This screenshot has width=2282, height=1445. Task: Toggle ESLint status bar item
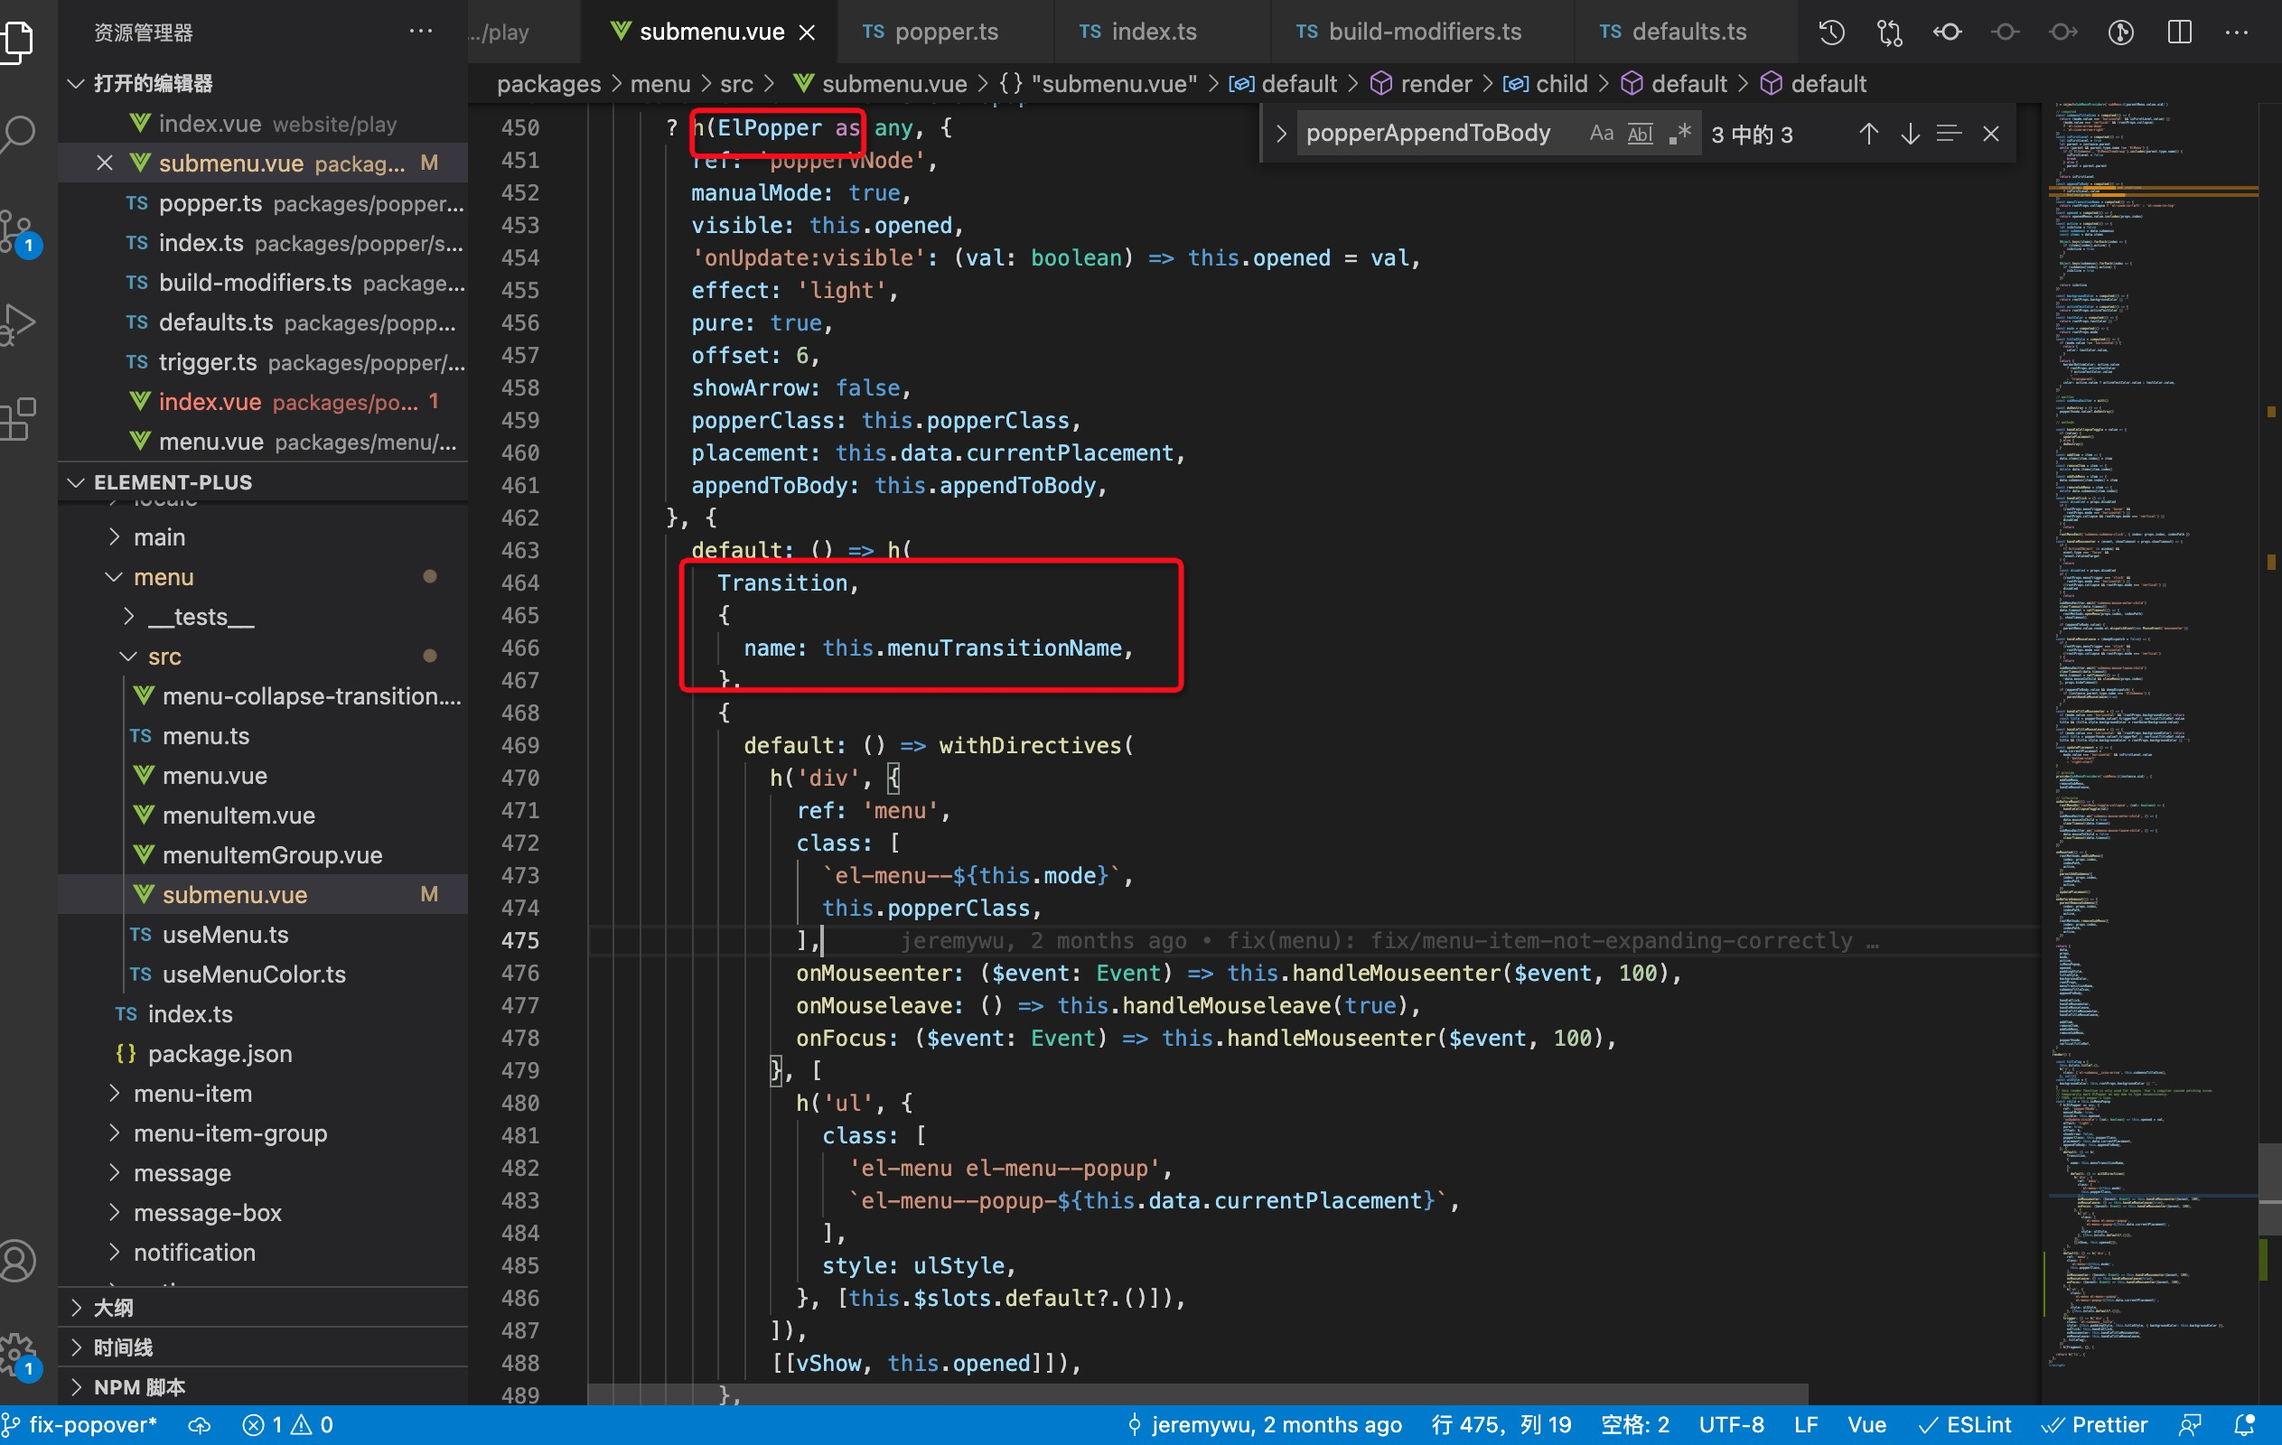(1964, 1425)
